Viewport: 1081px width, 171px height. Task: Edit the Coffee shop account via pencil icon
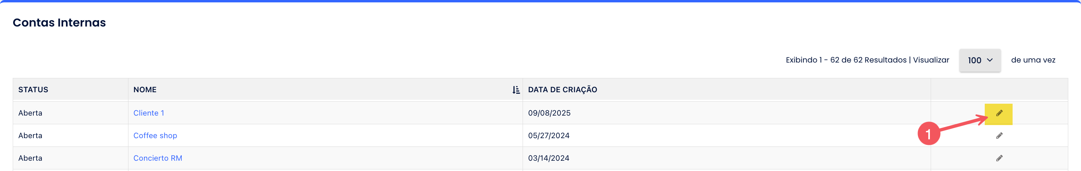pos(999,136)
